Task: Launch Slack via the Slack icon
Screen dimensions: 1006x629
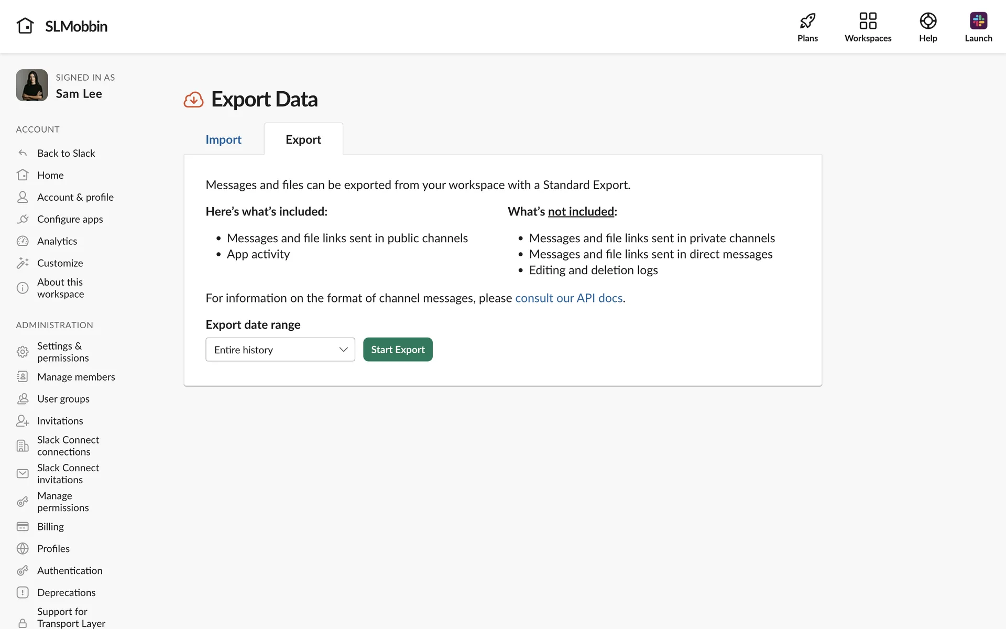Action: pos(978,21)
